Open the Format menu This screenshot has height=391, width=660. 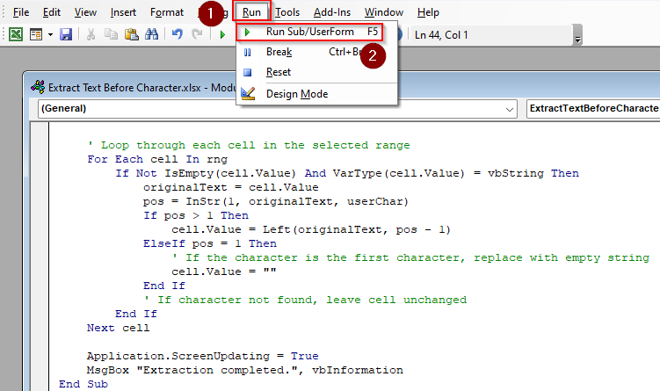point(167,12)
